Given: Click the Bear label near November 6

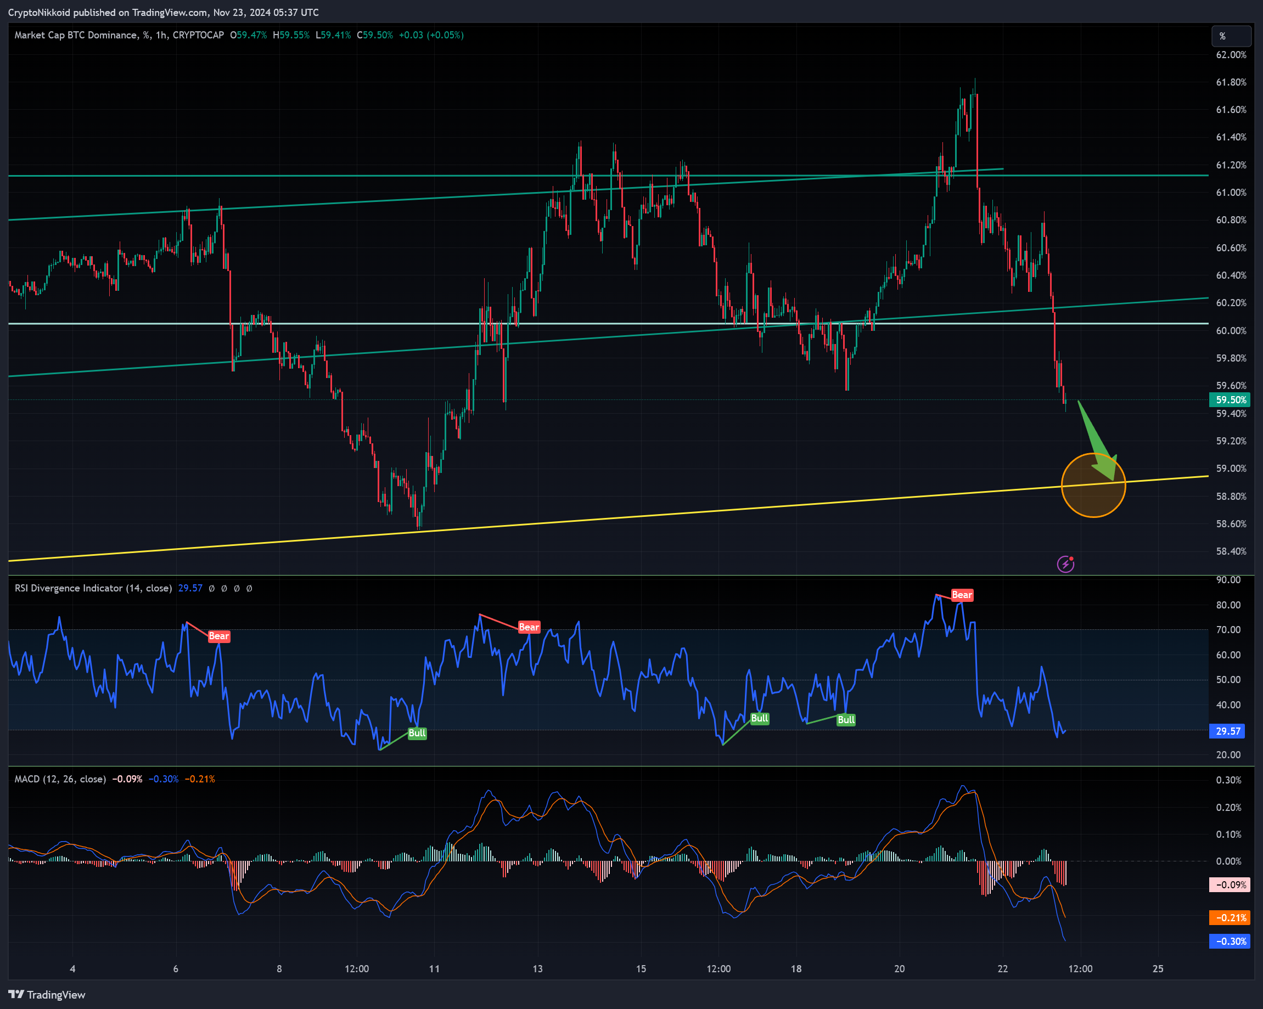Looking at the screenshot, I should [219, 636].
